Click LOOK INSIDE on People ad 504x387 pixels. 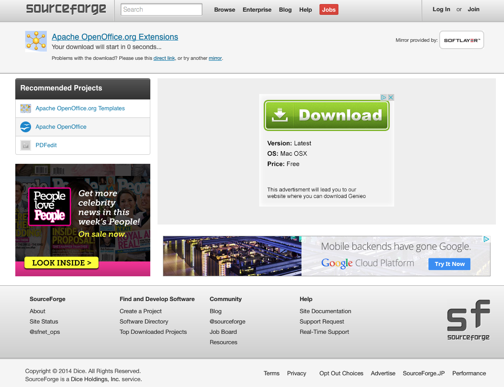pos(61,263)
